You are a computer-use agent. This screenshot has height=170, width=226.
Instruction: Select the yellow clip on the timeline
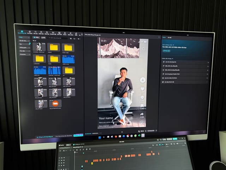coord(92,163)
